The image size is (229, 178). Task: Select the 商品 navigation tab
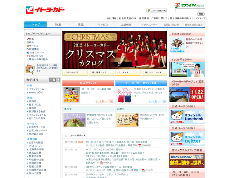click(81, 25)
